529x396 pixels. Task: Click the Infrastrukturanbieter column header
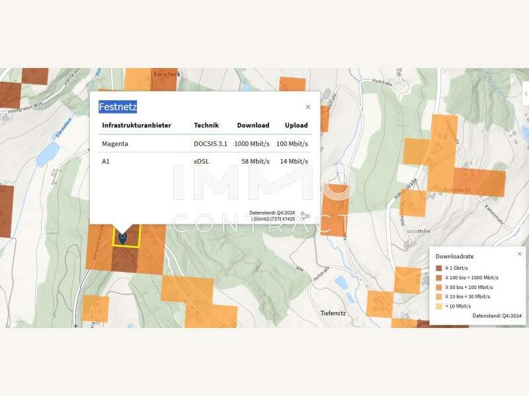click(136, 125)
